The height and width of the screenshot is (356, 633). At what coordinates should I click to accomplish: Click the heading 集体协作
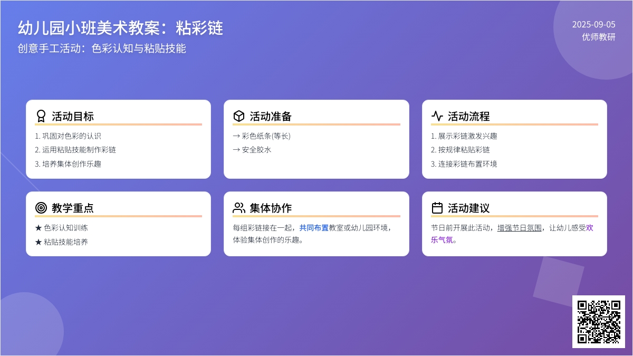[271, 208]
